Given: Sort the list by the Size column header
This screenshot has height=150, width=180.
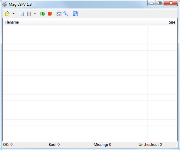Looking at the screenshot, I should point(162,22).
